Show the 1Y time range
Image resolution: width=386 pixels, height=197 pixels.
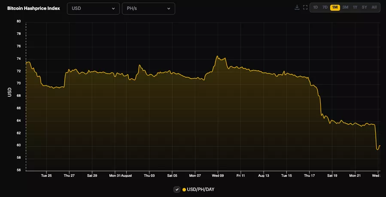355,7
